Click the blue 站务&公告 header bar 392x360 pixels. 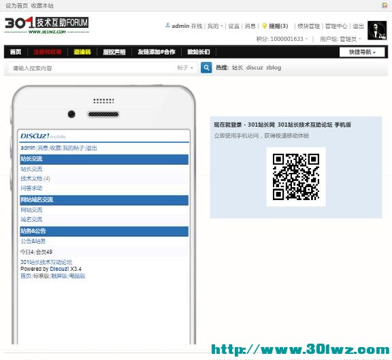104,231
